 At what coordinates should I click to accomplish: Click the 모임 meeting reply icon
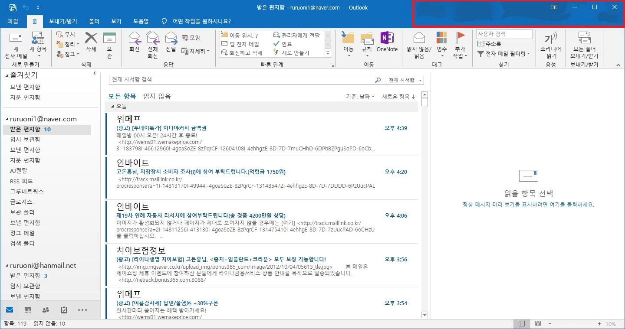click(x=191, y=38)
